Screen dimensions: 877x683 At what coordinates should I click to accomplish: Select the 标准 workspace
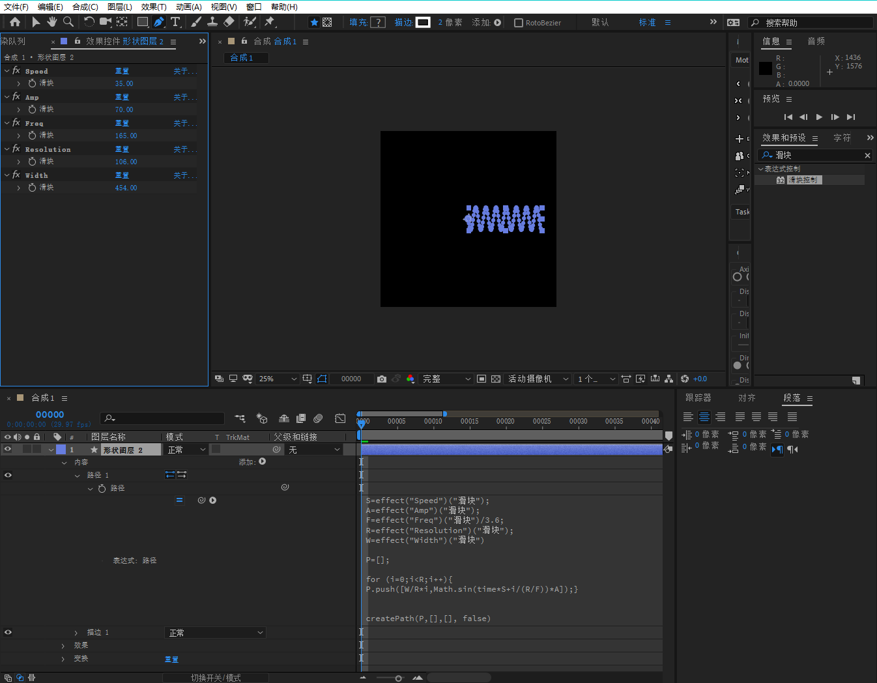tap(647, 22)
